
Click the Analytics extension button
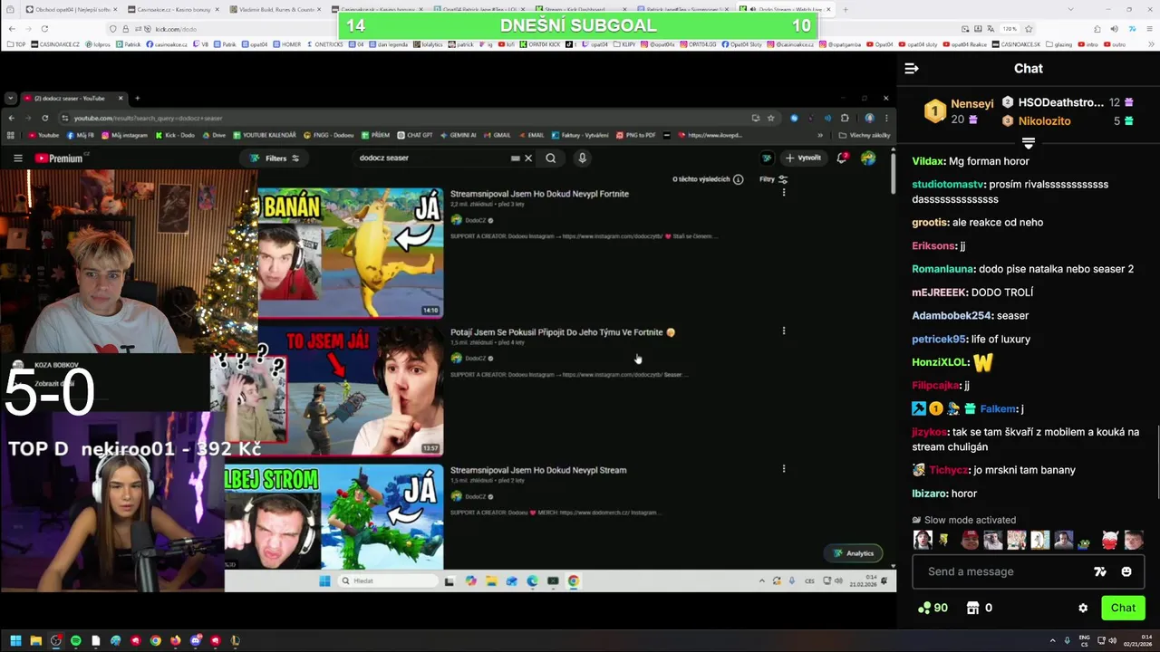pyautogui.click(x=854, y=553)
